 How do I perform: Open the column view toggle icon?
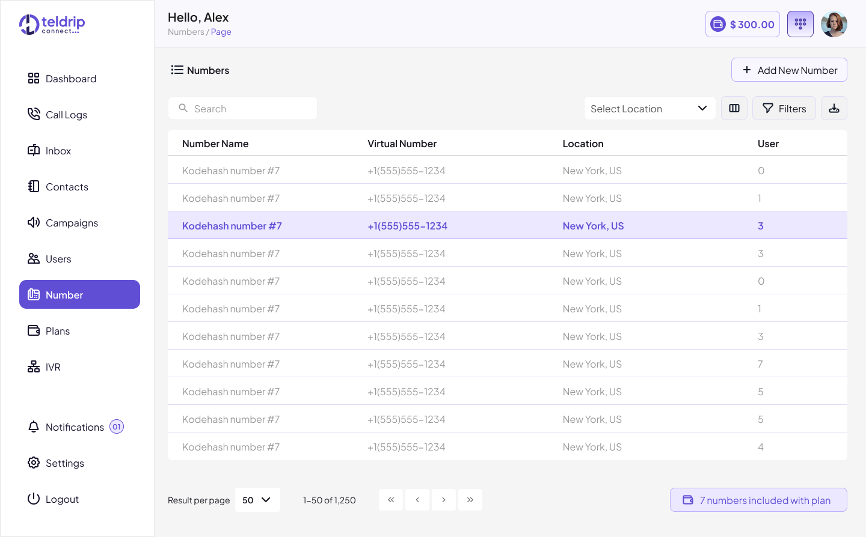click(x=734, y=108)
